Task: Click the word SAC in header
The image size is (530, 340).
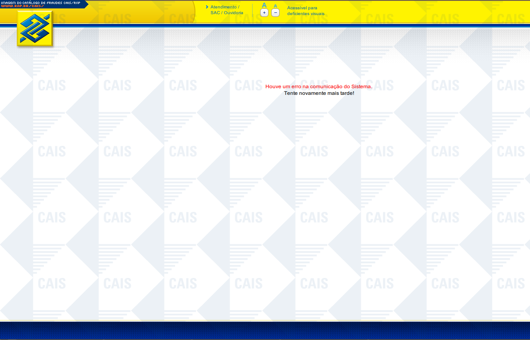Action: click(x=215, y=13)
